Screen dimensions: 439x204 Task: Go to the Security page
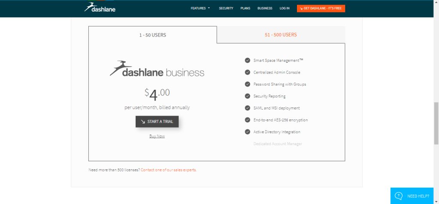tap(226, 9)
